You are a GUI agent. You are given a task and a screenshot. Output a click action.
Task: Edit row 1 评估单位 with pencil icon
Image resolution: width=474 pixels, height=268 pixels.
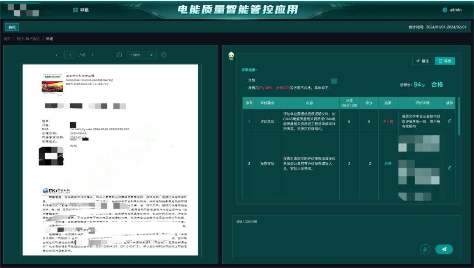coord(450,121)
